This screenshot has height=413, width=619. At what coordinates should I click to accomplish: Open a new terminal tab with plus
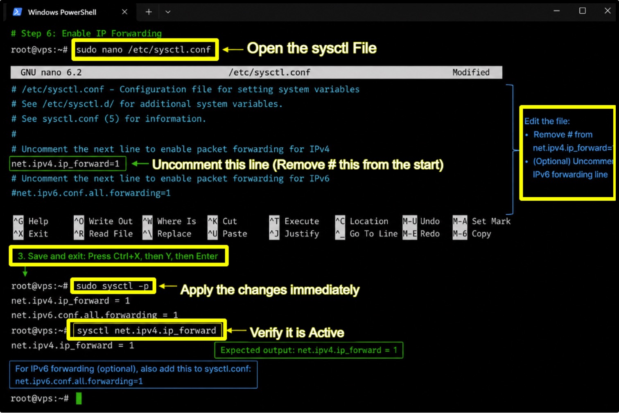149,12
